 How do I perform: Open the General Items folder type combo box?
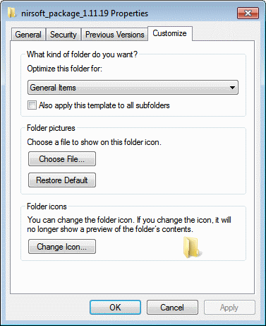(x=133, y=88)
